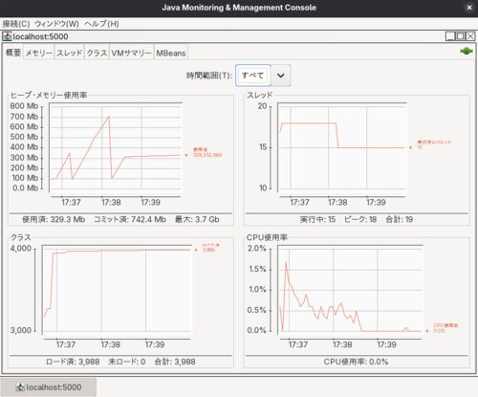Open the 接続(C) menu
Viewport: 478px width, 397px height.
pos(16,24)
